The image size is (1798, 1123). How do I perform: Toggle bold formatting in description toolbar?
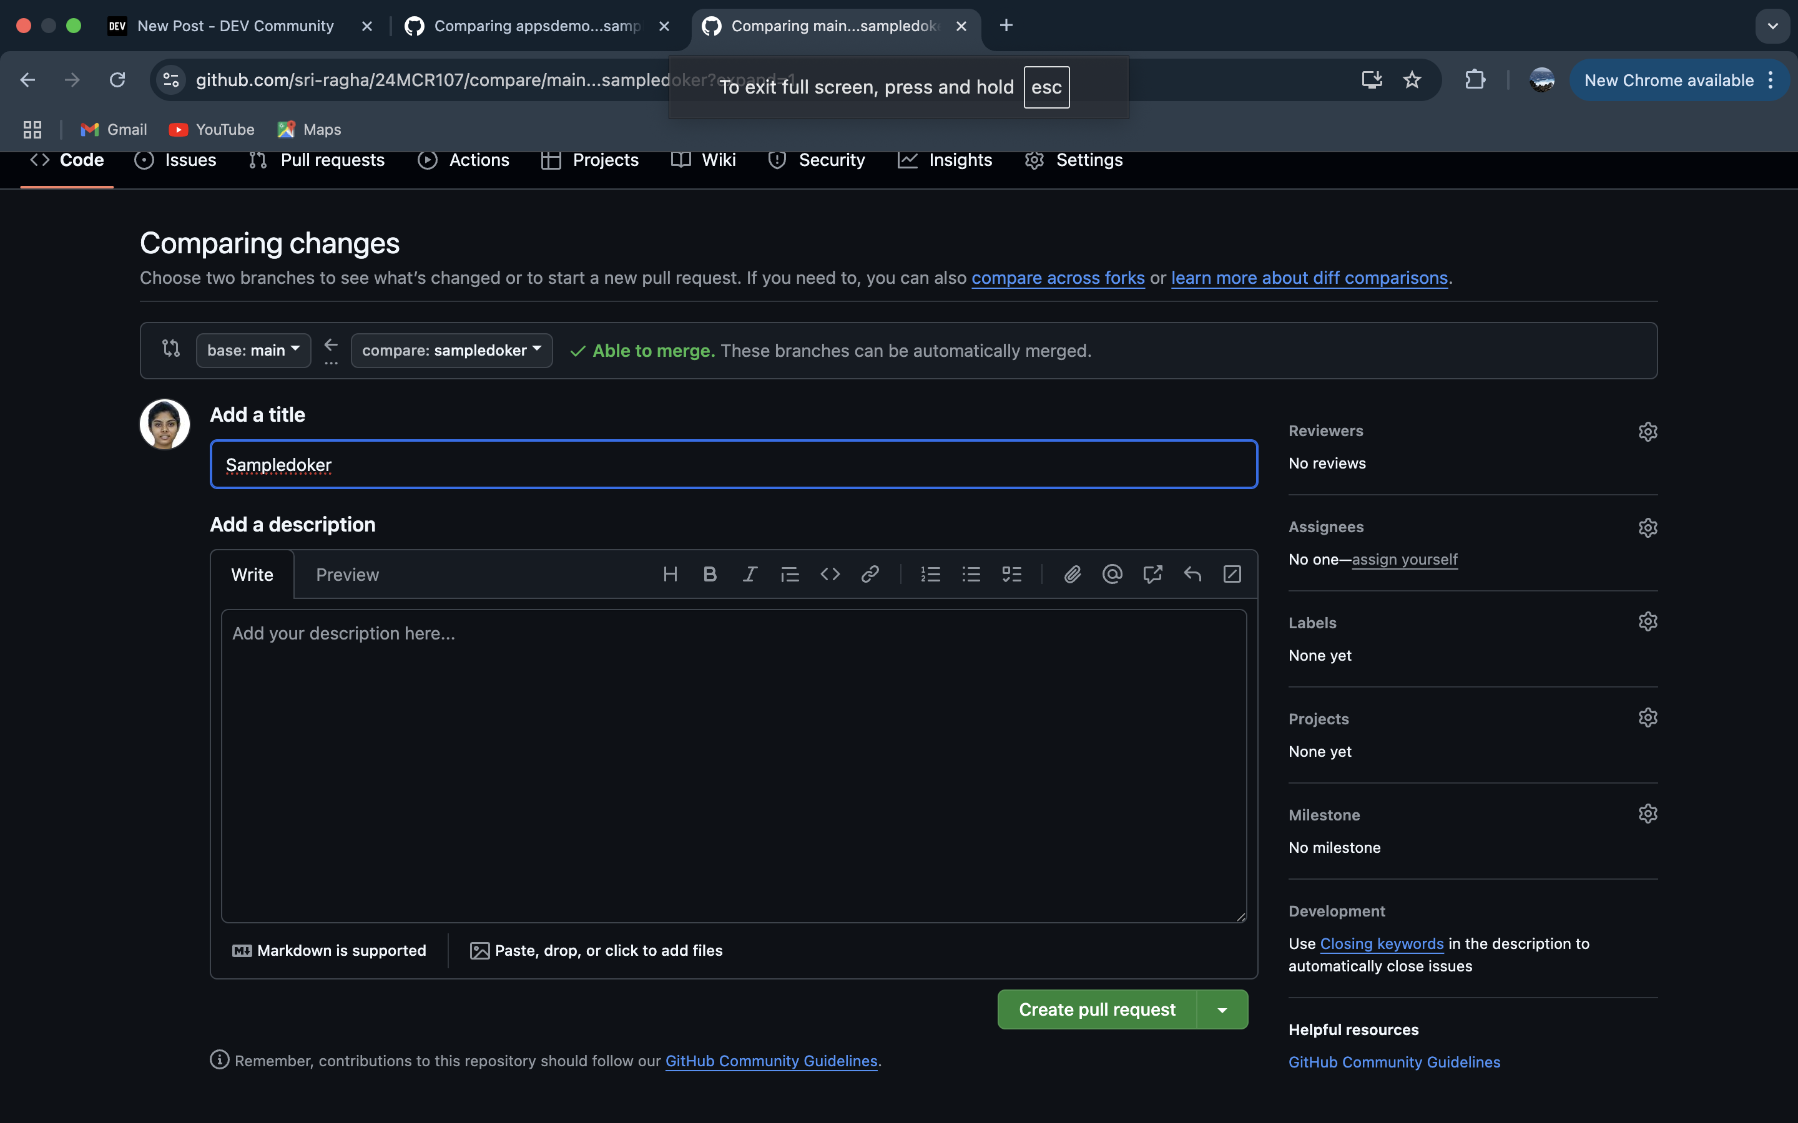point(710,574)
